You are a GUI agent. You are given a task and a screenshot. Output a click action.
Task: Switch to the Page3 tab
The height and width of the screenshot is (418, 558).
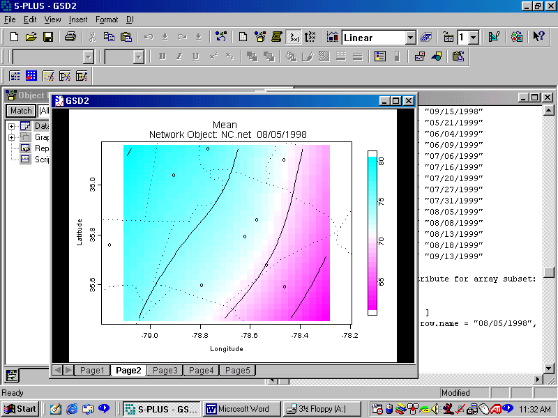[165, 371]
